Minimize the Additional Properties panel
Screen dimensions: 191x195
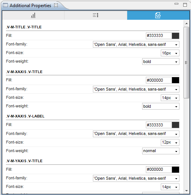click(176, 4)
